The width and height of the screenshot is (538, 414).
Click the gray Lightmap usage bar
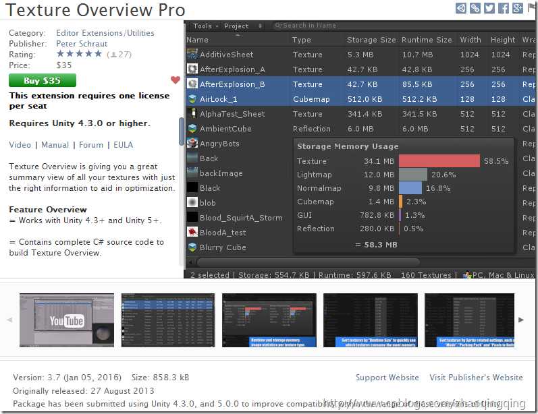(x=413, y=175)
